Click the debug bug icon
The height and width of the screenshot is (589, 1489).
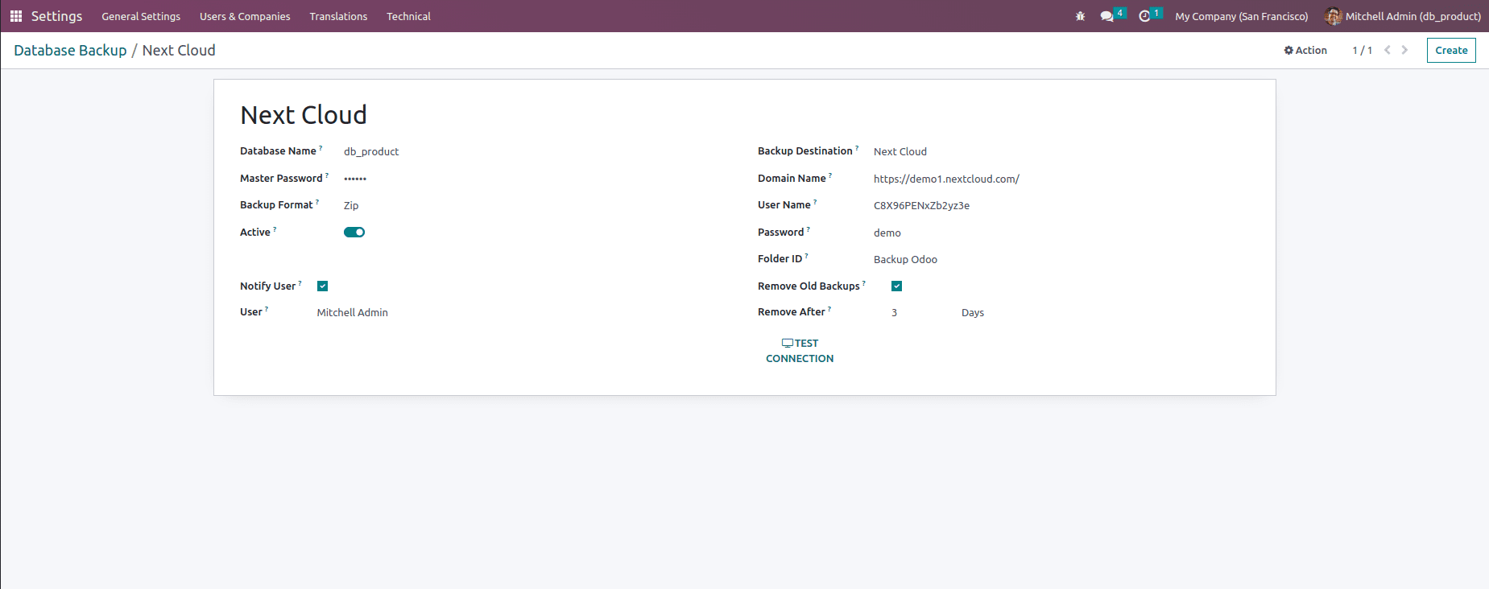(x=1081, y=16)
